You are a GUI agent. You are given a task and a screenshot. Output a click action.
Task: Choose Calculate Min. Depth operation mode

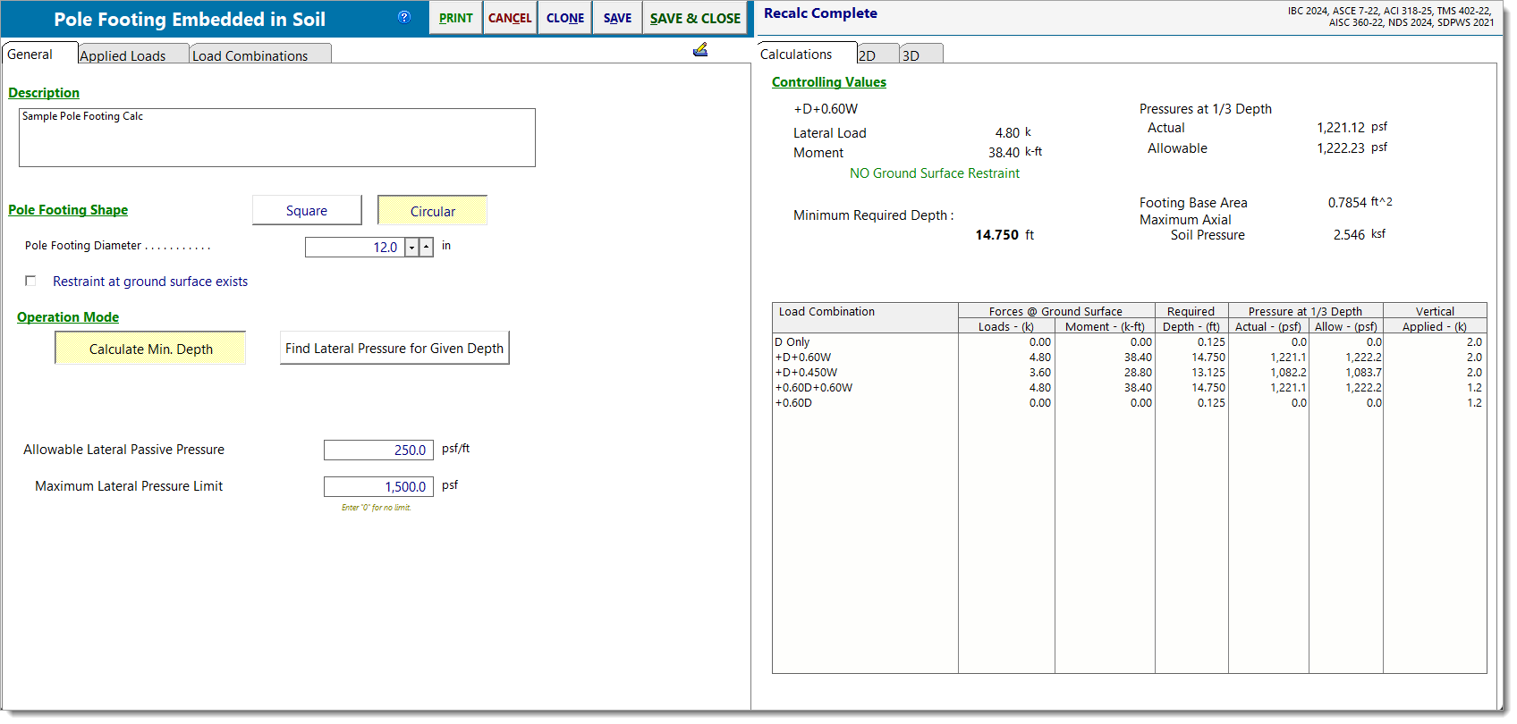click(150, 349)
